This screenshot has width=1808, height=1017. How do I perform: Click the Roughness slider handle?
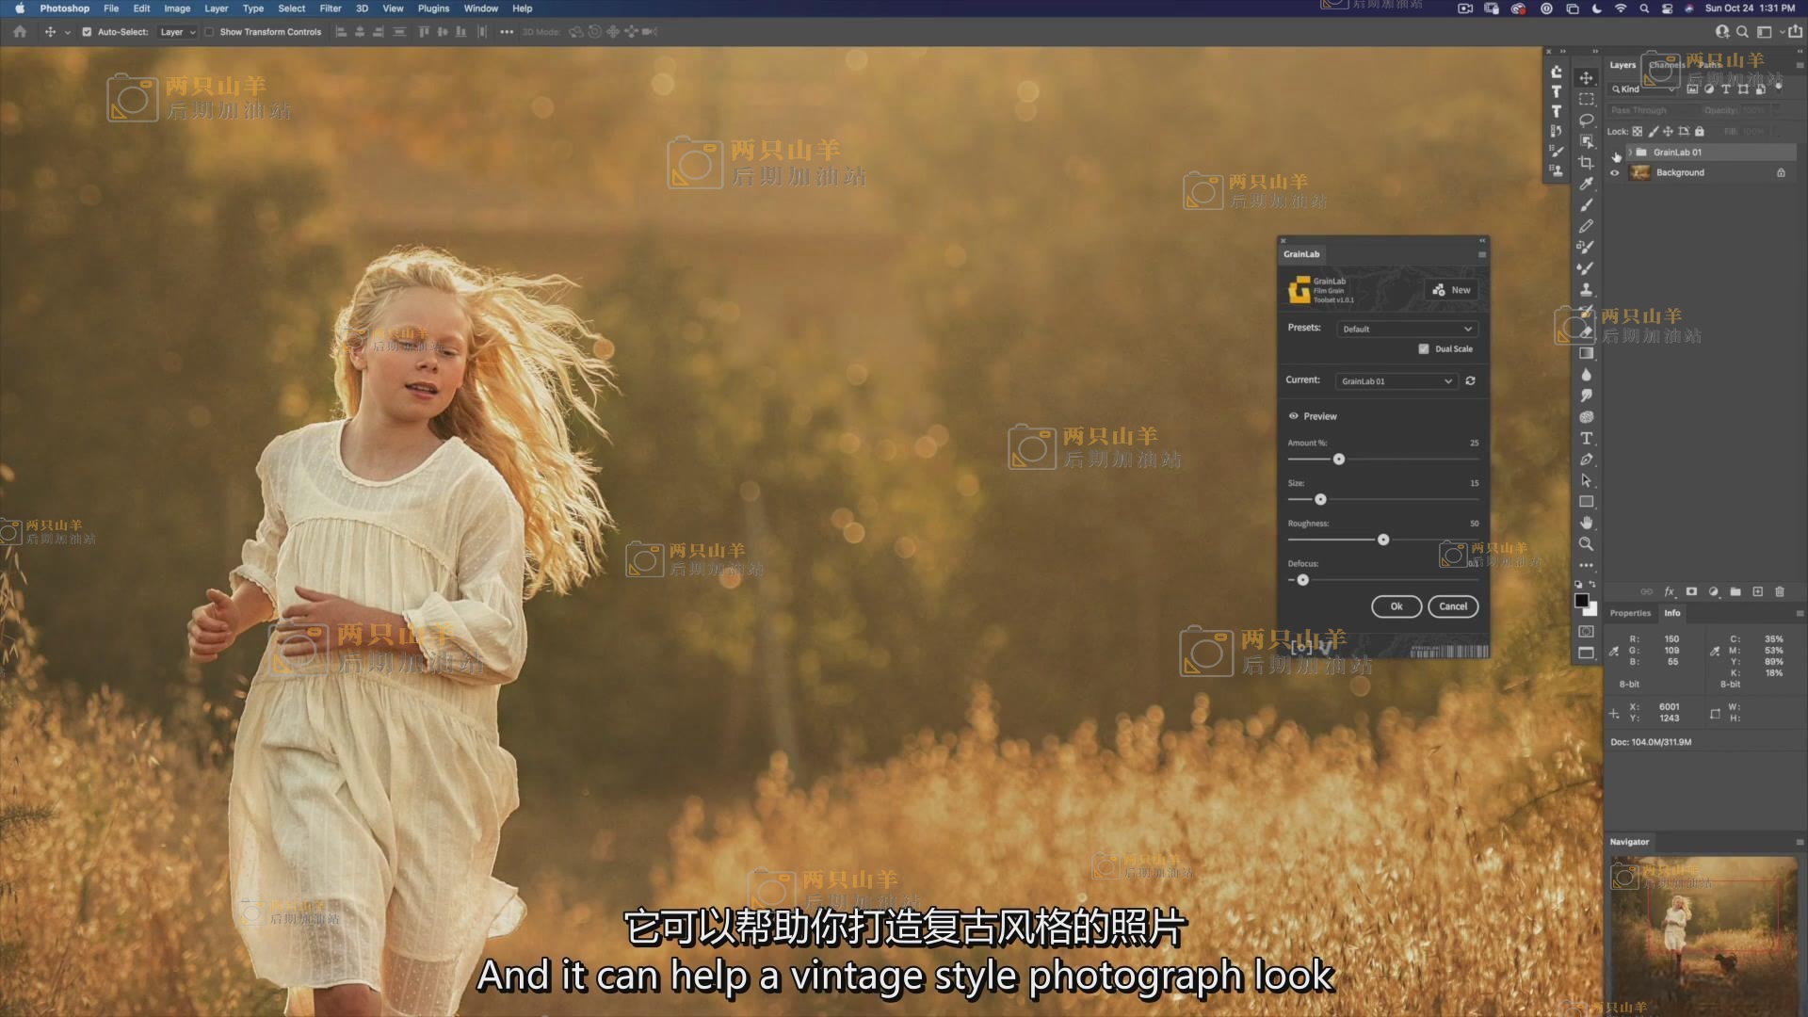(x=1383, y=540)
